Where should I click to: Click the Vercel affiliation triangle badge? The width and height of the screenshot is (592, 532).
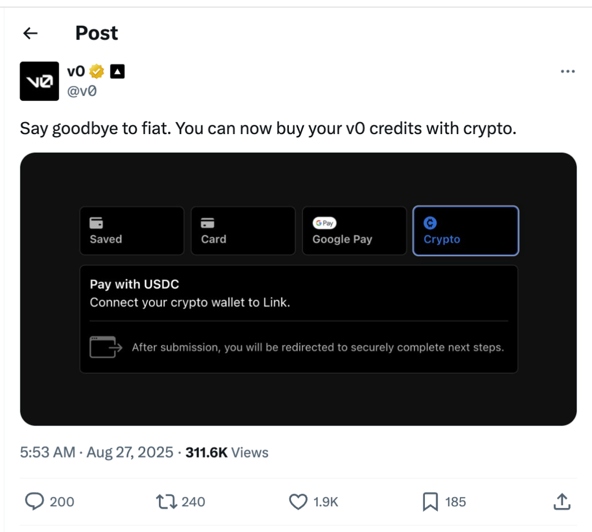pos(117,71)
